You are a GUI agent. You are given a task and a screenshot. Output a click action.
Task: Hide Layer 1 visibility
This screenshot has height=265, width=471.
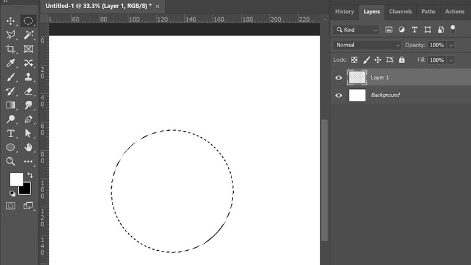pyautogui.click(x=339, y=78)
